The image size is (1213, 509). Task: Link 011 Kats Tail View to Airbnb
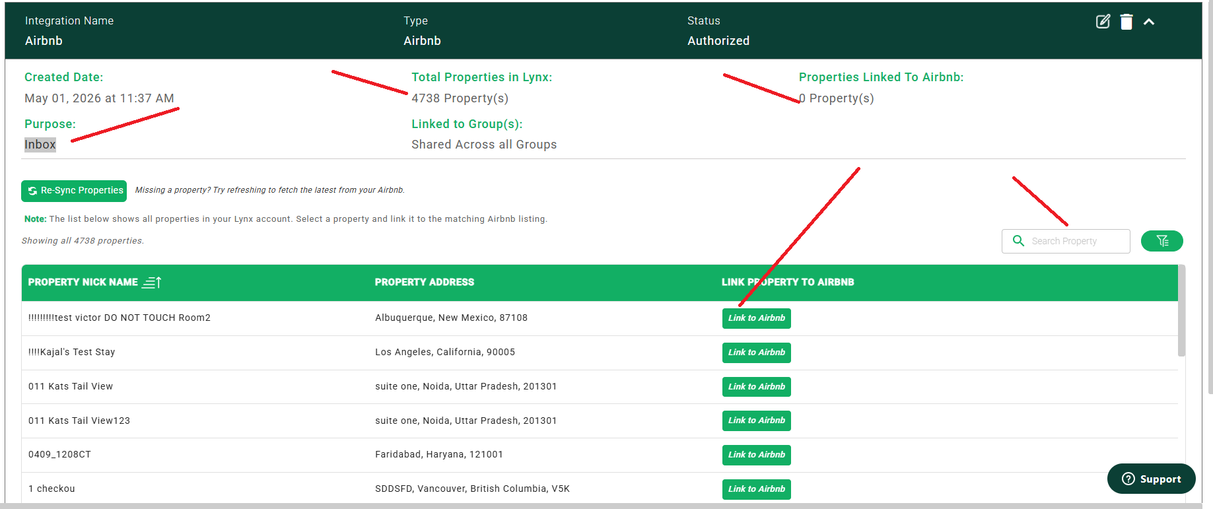click(x=757, y=387)
